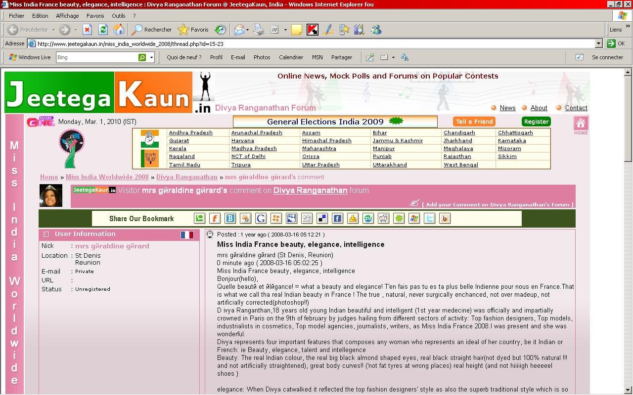633x395 pixels.
Task: Open the Contact link
Action: point(576,108)
